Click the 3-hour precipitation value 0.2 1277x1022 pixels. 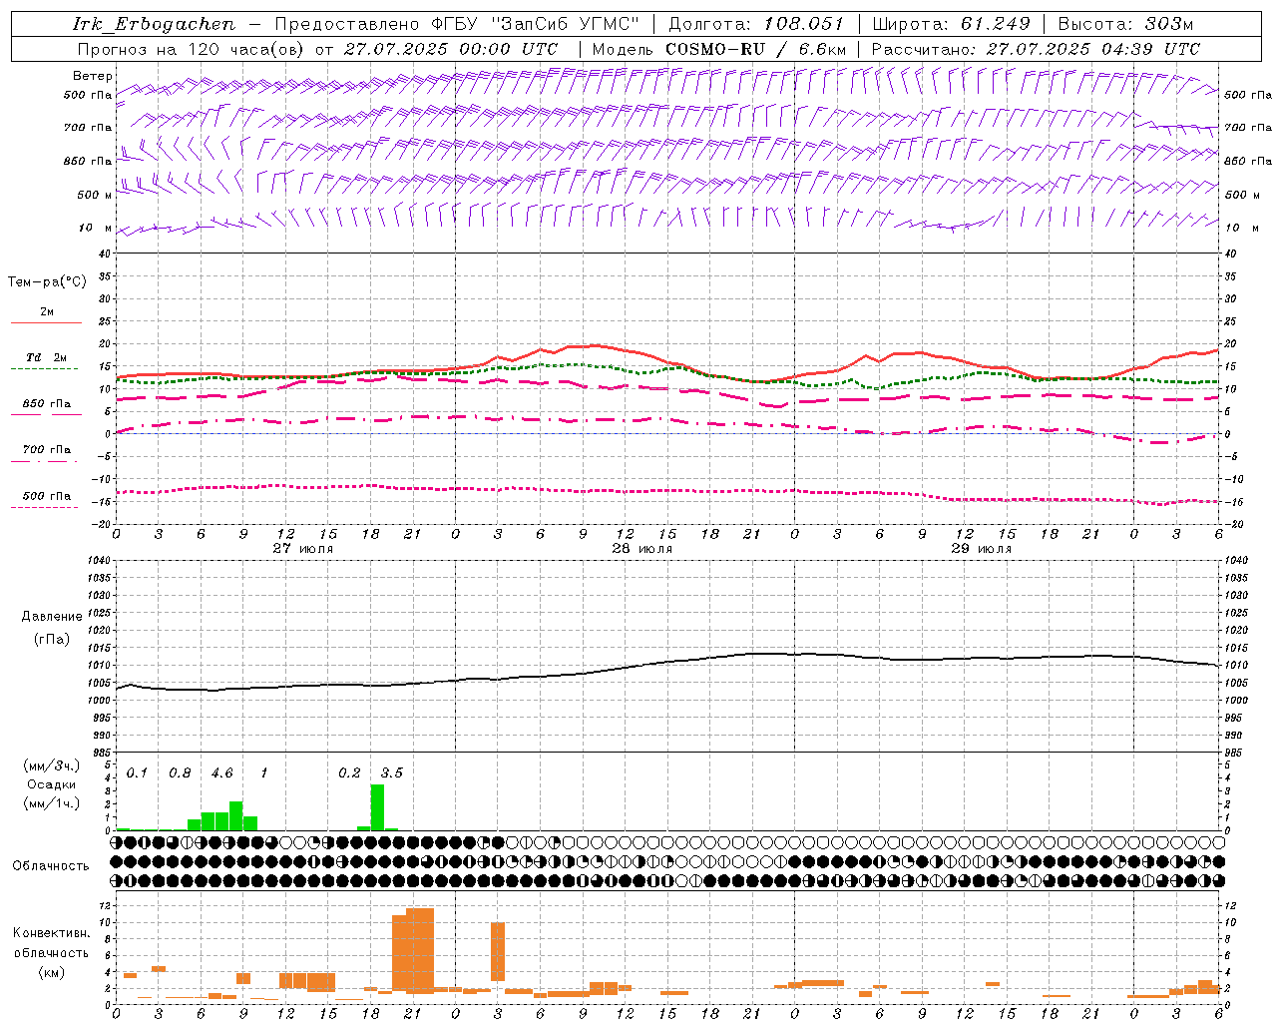coord(349,772)
